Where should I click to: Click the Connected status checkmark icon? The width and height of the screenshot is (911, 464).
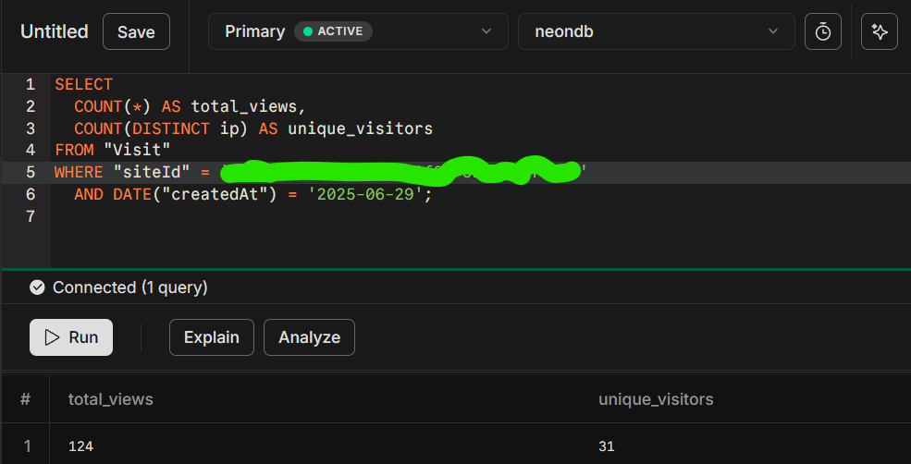click(37, 287)
